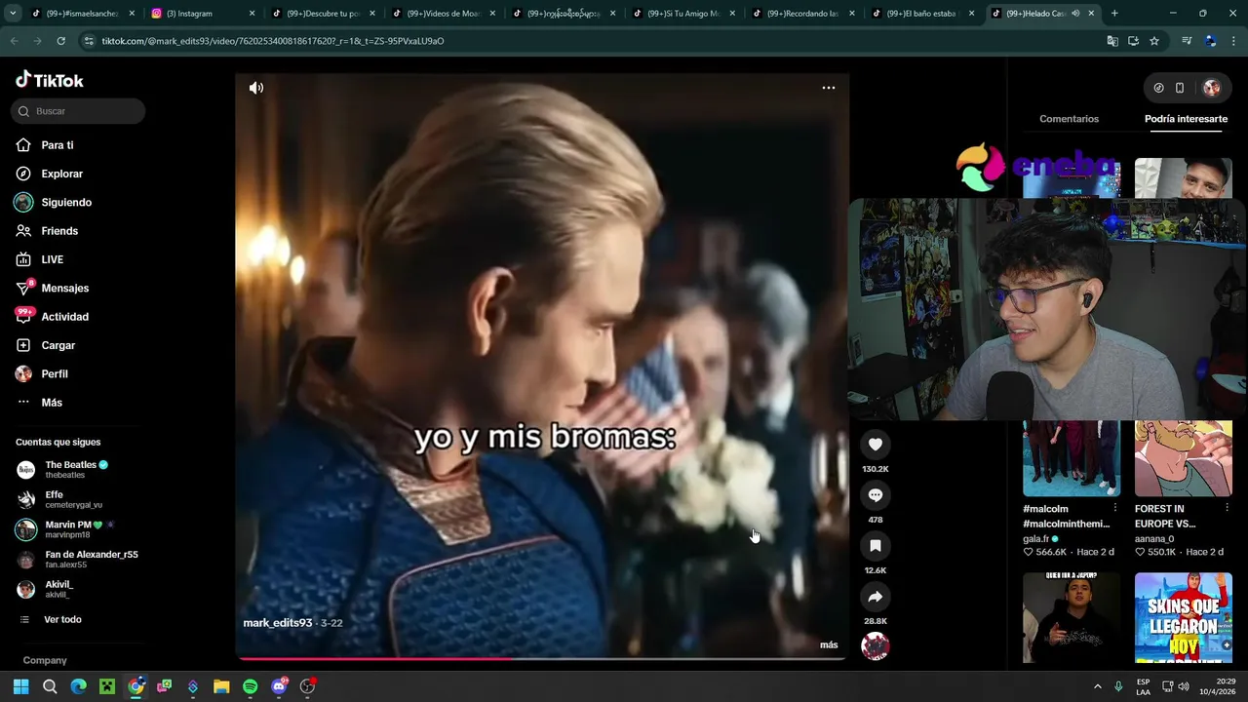The width and height of the screenshot is (1248, 702).
Task: Click the TikTok logo
Action: click(50, 80)
